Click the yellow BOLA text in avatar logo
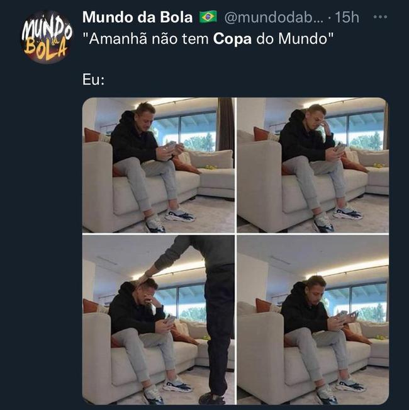 pos(46,49)
